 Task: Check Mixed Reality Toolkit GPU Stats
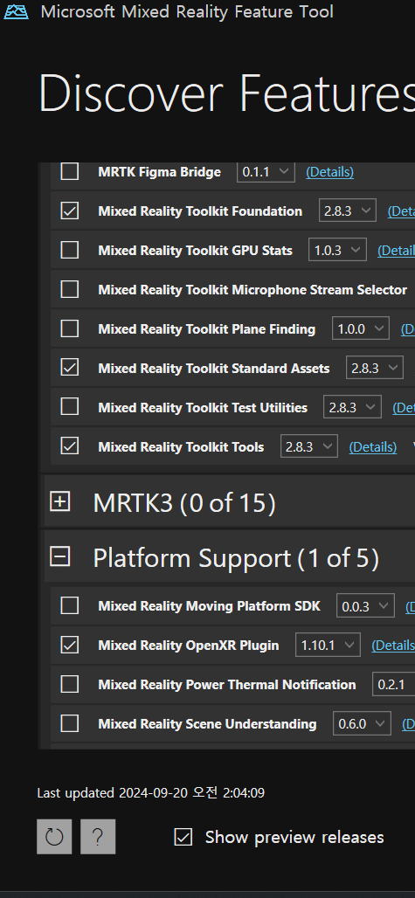70,250
